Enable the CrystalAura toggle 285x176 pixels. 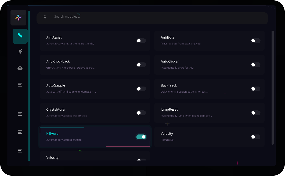click(141, 113)
